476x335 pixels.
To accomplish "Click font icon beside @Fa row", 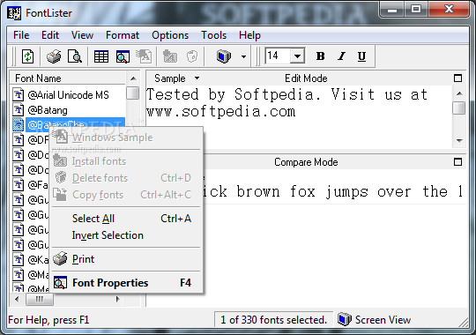I will [x=19, y=184].
